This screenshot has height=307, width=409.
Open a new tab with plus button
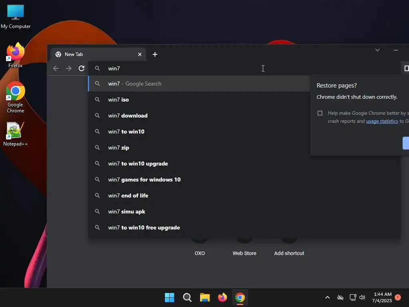(155, 54)
